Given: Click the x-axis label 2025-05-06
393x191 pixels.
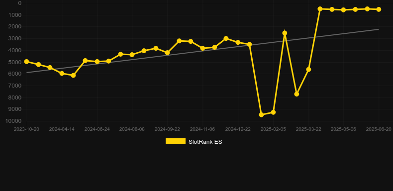Looking at the screenshot, I should 343,129.
